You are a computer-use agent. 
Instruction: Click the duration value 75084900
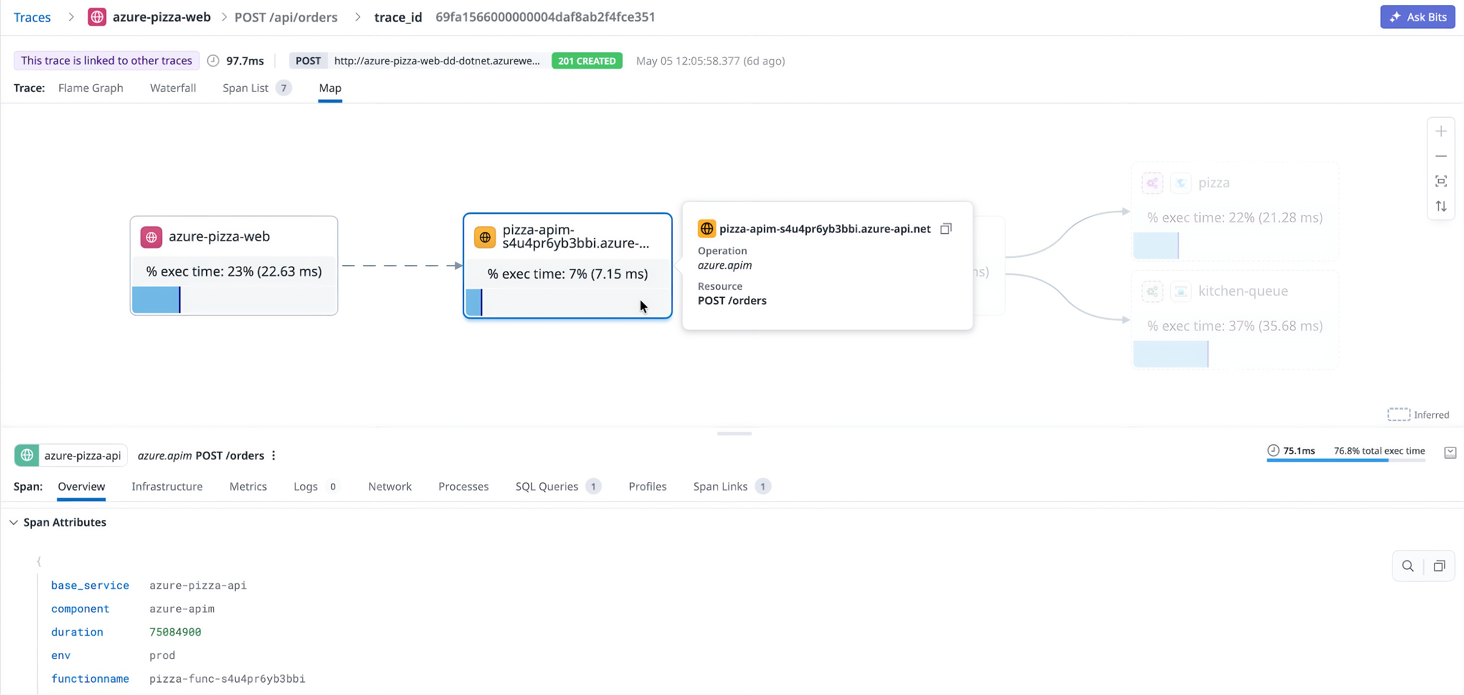175,632
